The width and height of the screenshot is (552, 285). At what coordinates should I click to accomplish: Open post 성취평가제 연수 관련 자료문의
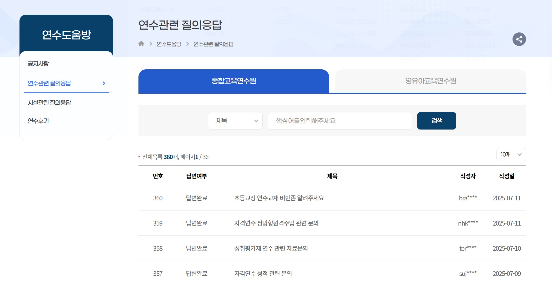pyautogui.click(x=271, y=248)
